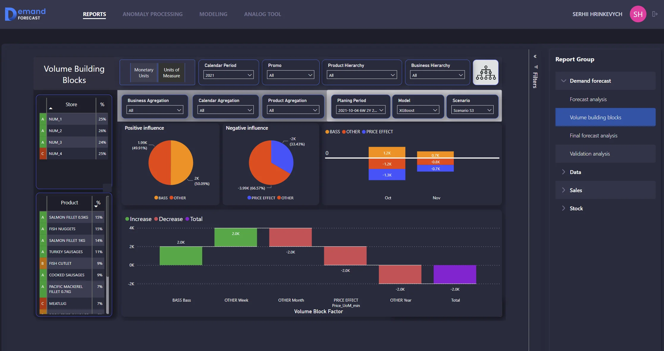Open the Calendar Period 2021 dropdown

228,75
